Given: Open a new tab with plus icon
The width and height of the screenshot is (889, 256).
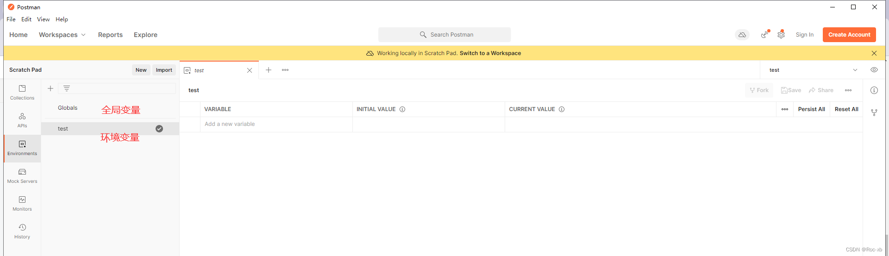Looking at the screenshot, I should coord(269,70).
